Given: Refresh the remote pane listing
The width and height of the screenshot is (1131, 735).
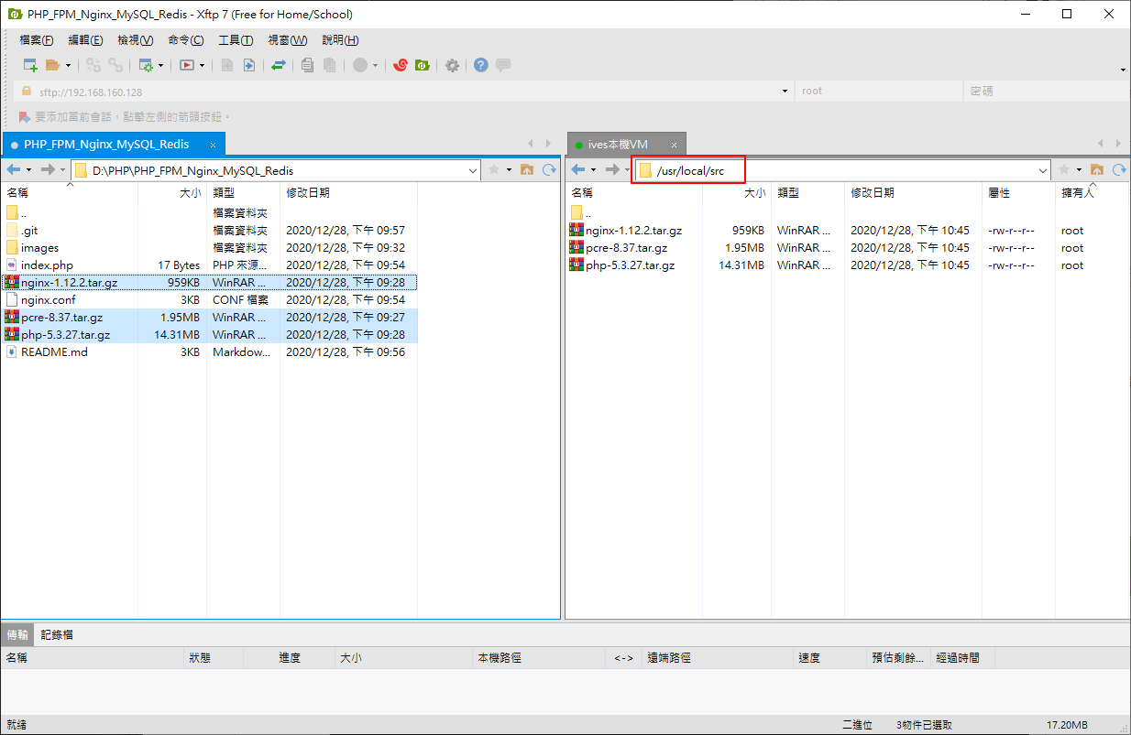Looking at the screenshot, I should point(1119,169).
